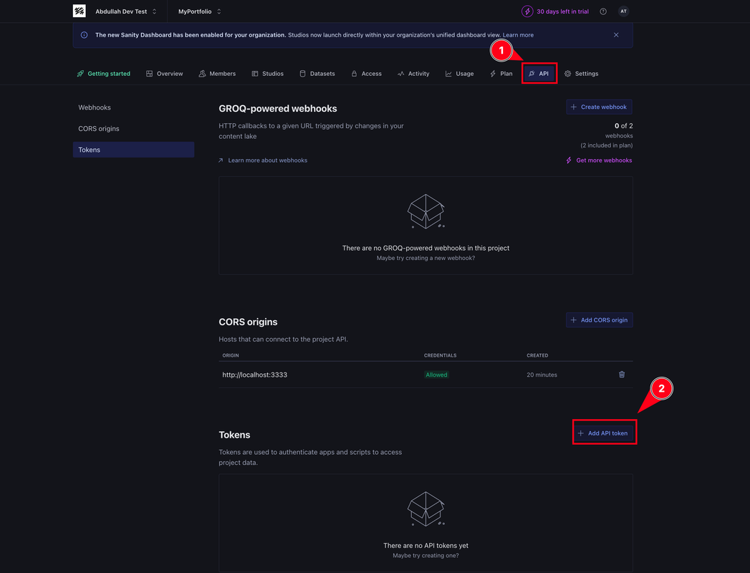Image resolution: width=750 pixels, height=573 pixels.
Task: Click the plus icon on Add API token
Action: pos(581,433)
